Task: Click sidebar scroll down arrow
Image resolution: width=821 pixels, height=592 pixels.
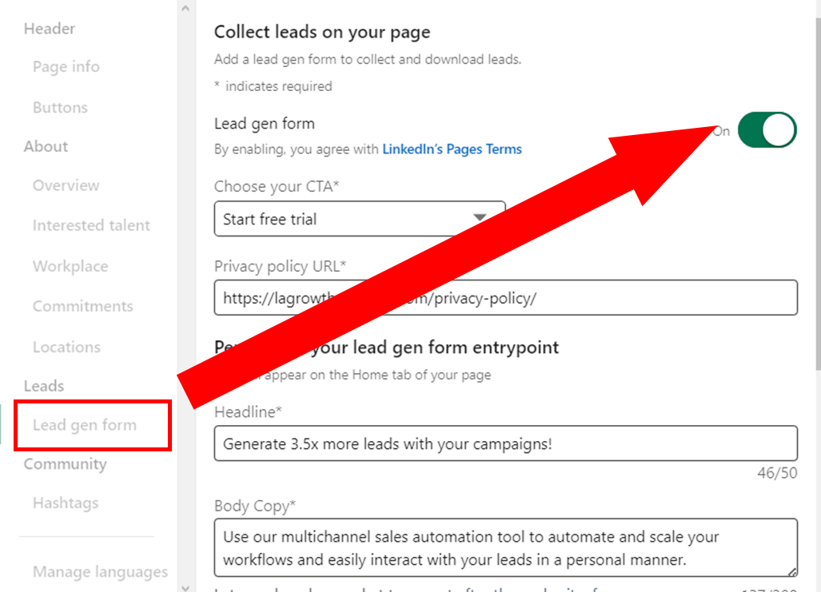Action: [x=185, y=586]
